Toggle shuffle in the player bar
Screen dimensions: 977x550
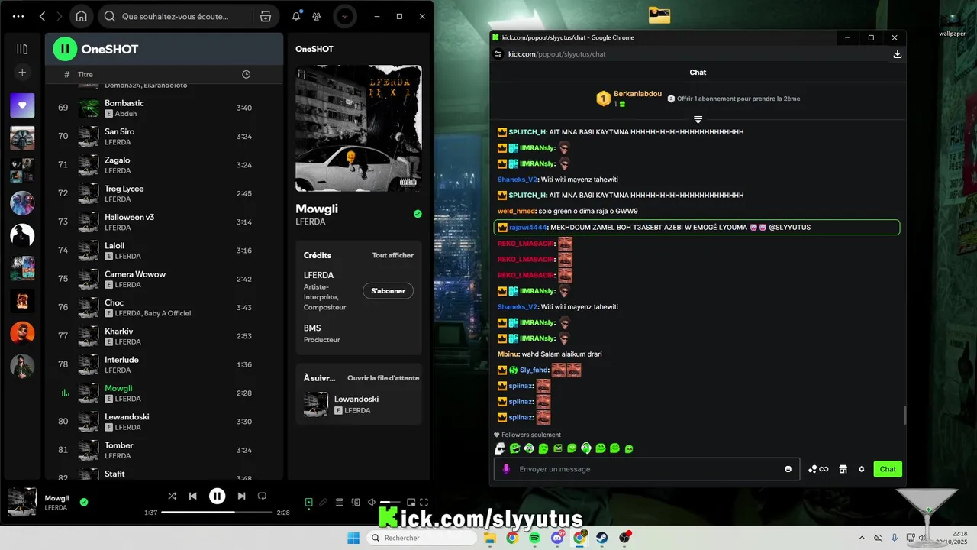click(x=173, y=496)
